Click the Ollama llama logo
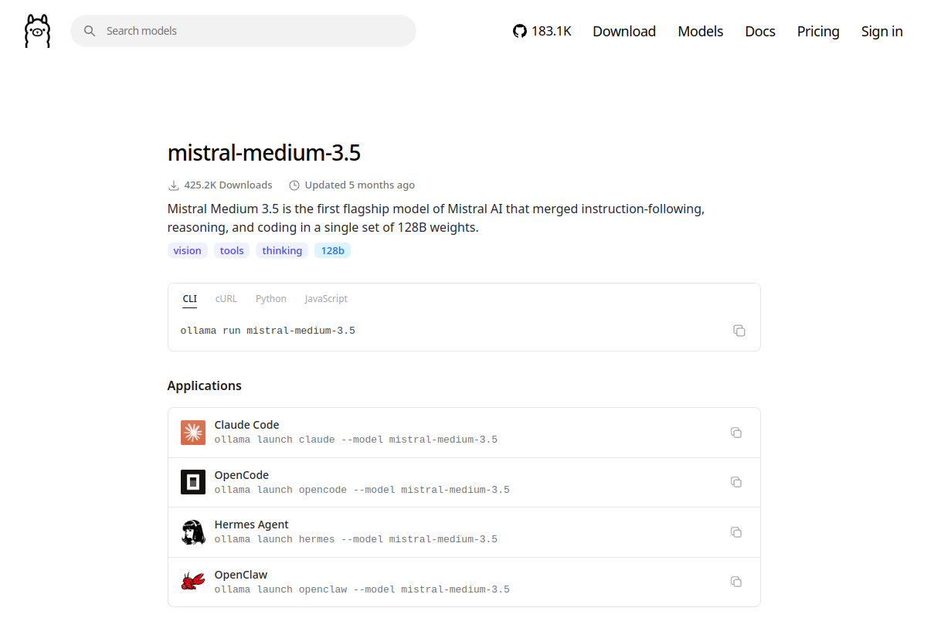Screen dimensions: 927x618 pyautogui.click(x=37, y=31)
